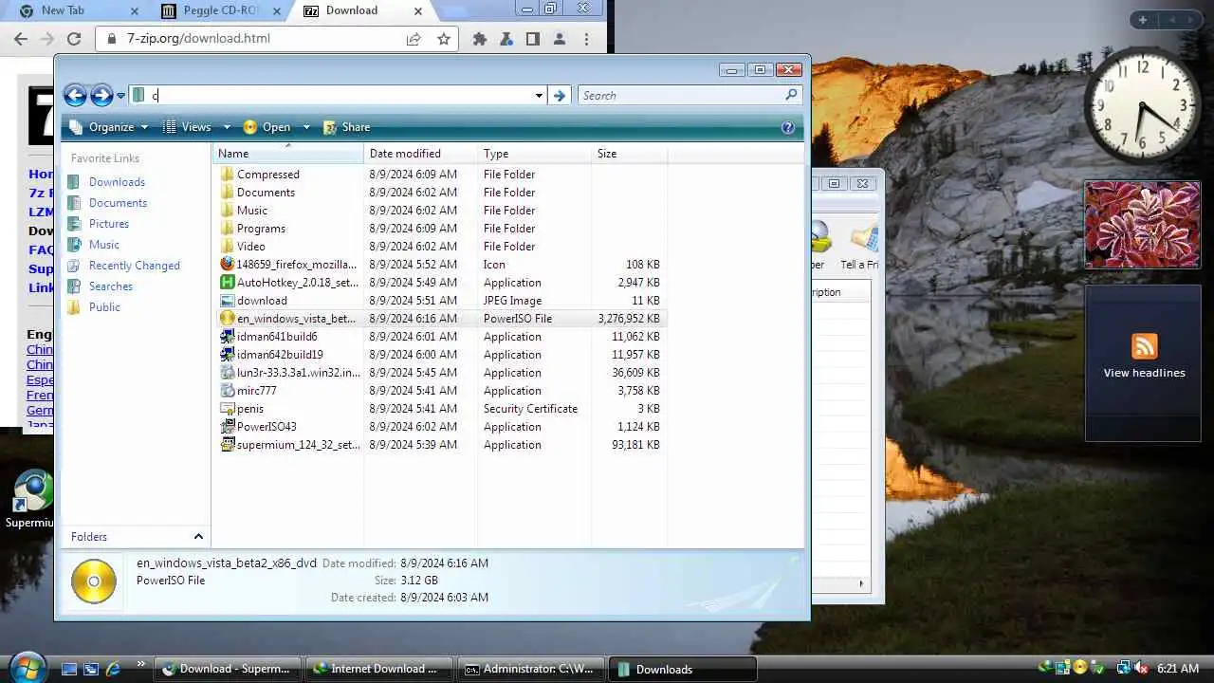Sort by Type column header

tap(534, 154)
